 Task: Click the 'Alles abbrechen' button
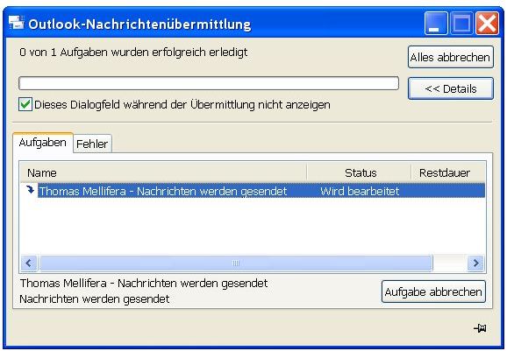pos(451,57)
